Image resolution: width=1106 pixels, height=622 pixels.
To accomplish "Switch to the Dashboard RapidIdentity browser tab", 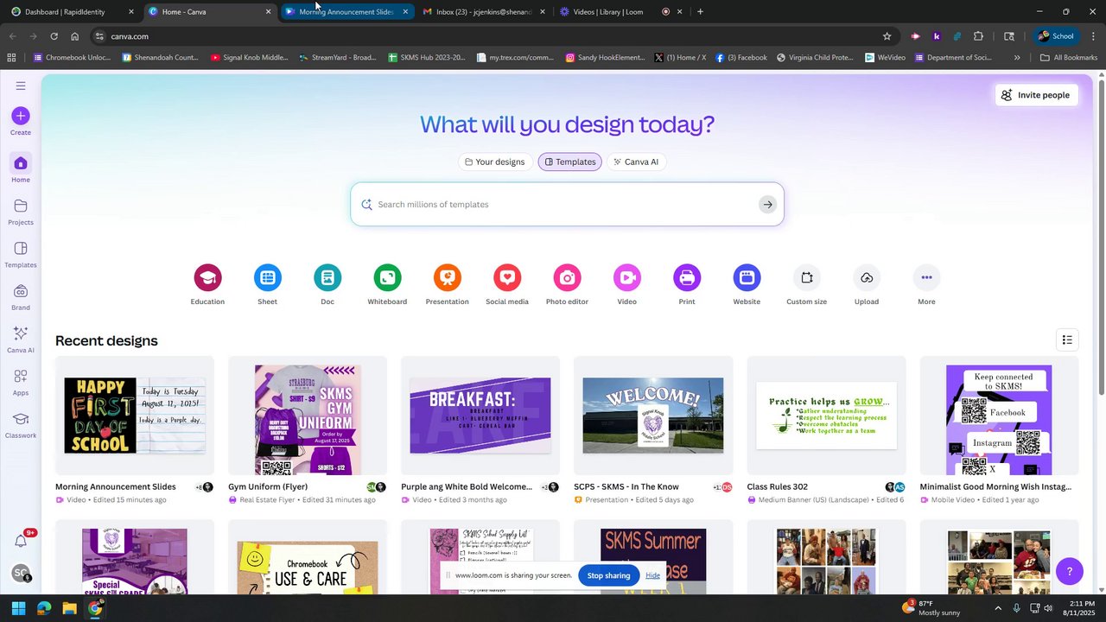I will coord(71,12).
